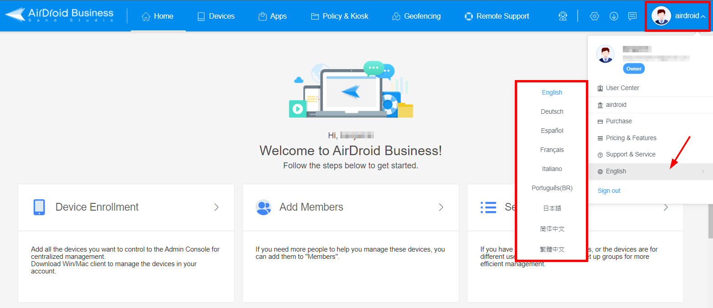The width and height of the screenshot is (713, 308).
Task: Open User Center
Action: [x=651, y=88]
